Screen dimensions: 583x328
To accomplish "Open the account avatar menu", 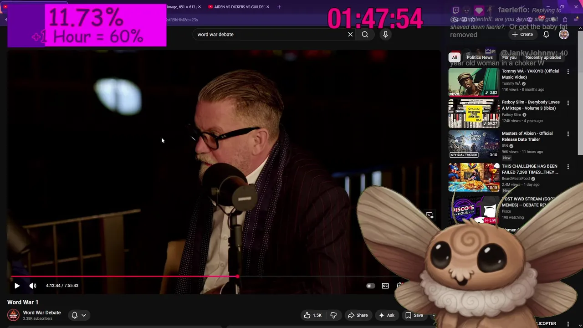I will pos(564,34).
